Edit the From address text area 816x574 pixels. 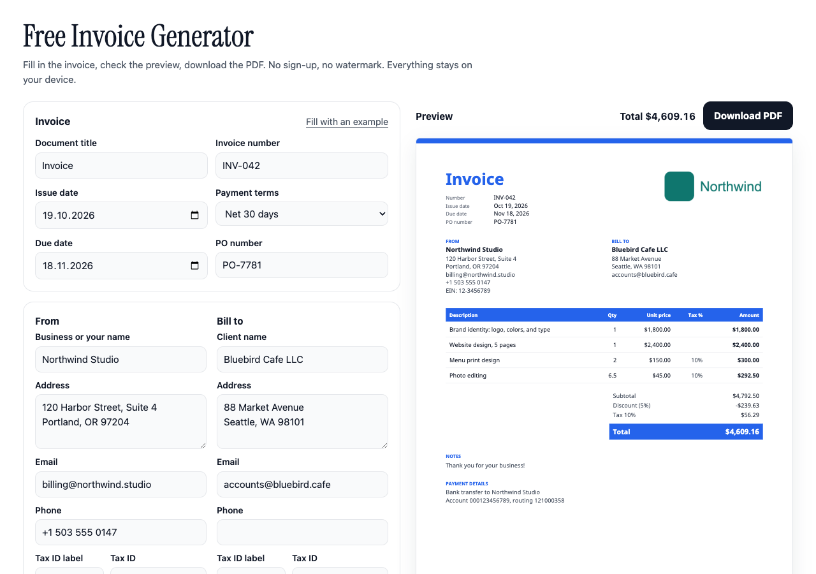120,422
